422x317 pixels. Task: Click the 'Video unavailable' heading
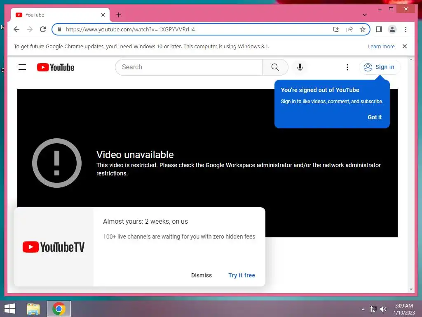tap(135, 155)
